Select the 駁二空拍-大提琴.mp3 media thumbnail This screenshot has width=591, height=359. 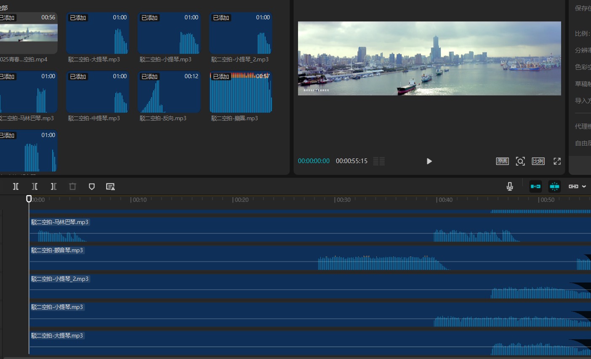[97, 33]
